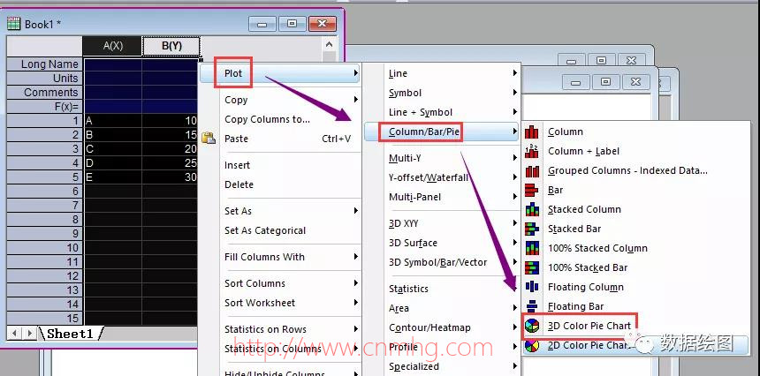This screenshot has width=760, height=376.
Task: Open the Fill Columns With submenu
Action: (x=291, y=257)
